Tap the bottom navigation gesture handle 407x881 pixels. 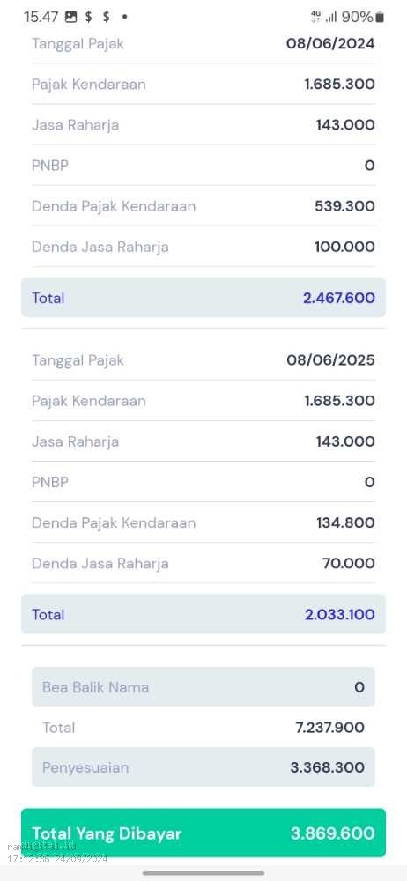tap(203, 873)
